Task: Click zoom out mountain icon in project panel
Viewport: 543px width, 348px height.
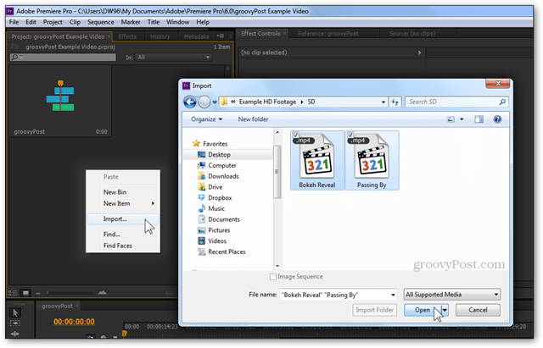Action: pos(37,293)
